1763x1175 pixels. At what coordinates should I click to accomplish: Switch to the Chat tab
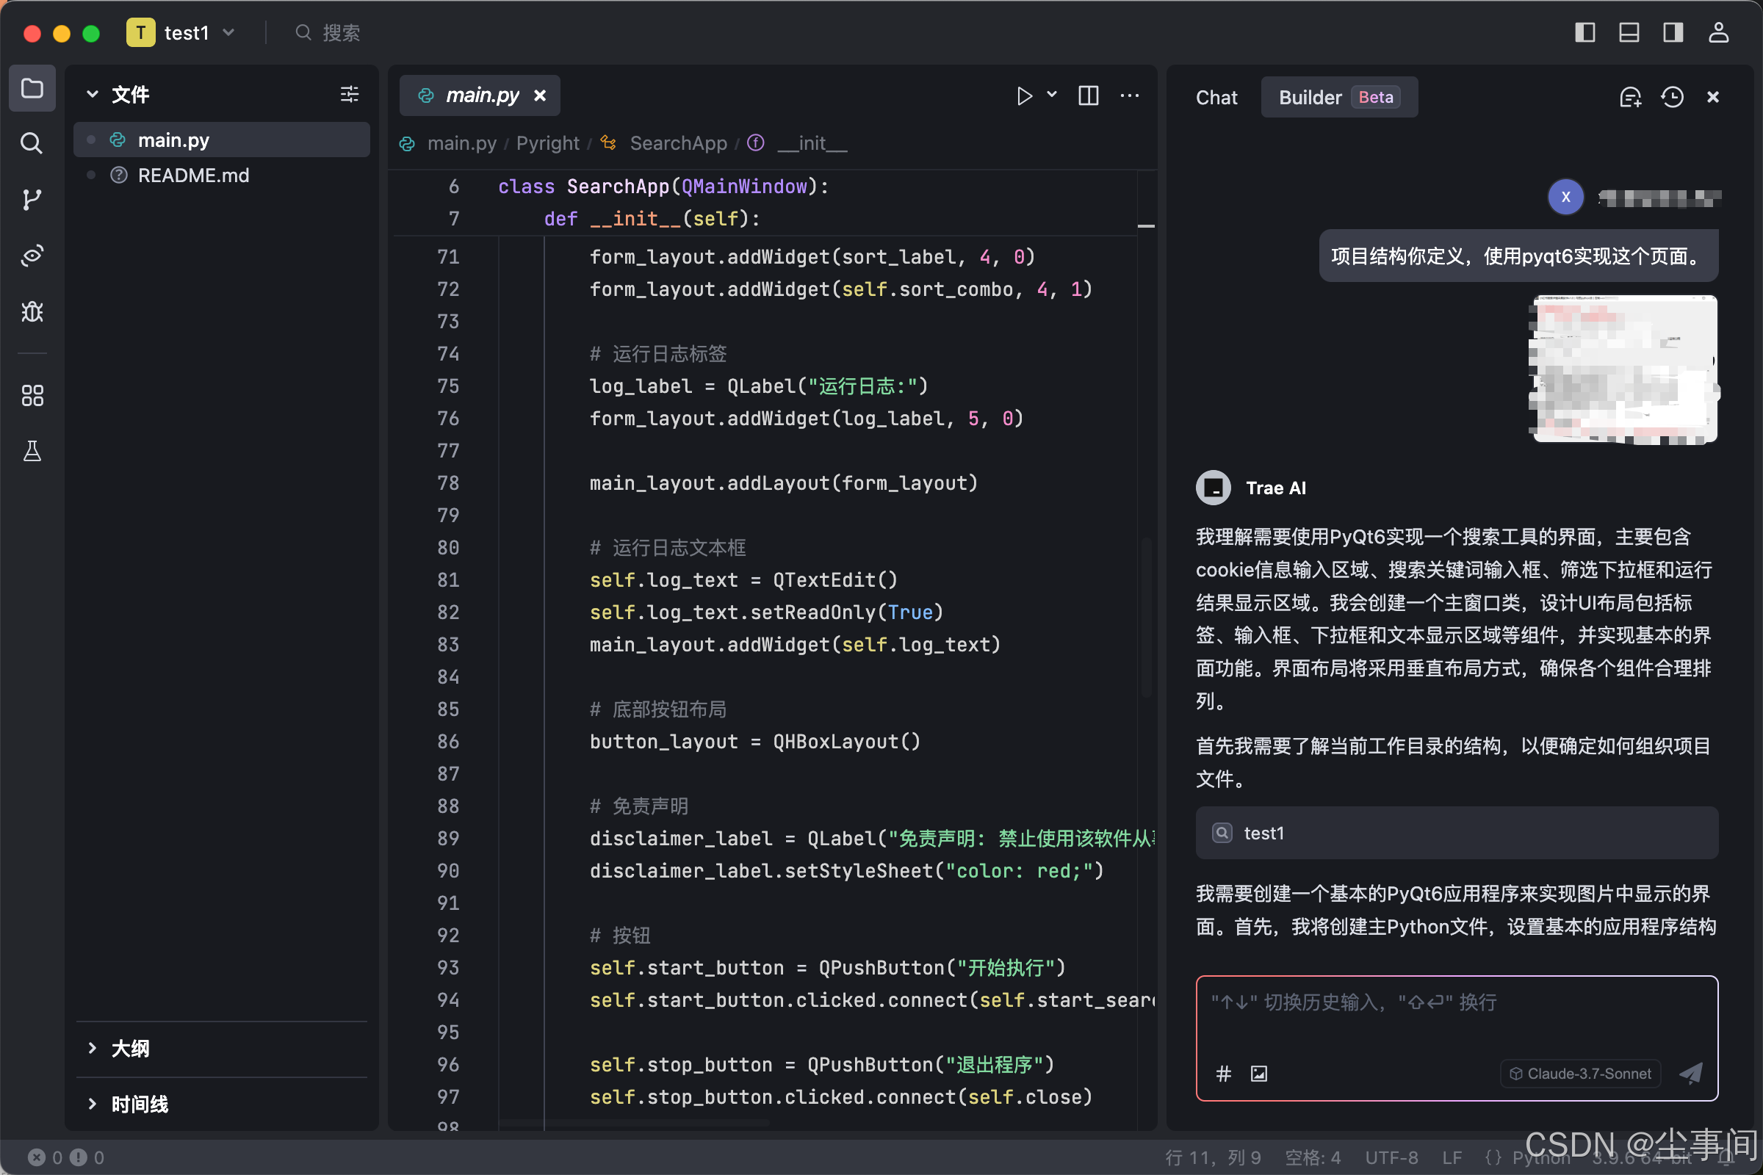(x=1216, y=98)
